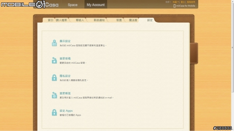Viewport: 234px width, 131px height.
Task: Open the 變更帳號 link
Action: (65, 93)
